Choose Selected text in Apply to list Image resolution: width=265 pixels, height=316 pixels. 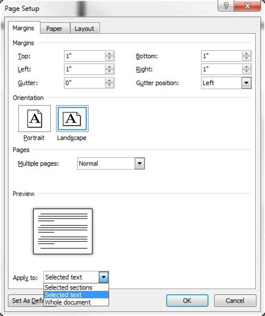click(76, 295)
